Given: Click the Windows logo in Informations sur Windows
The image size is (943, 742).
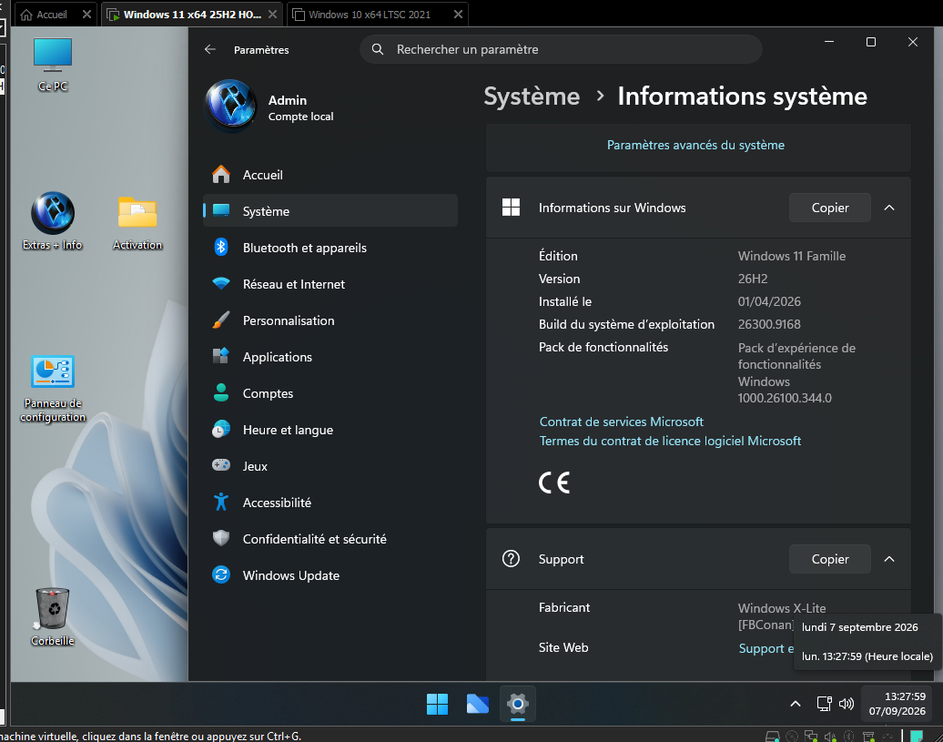Looking at the screenshot, I should click(x=512, y=208).
